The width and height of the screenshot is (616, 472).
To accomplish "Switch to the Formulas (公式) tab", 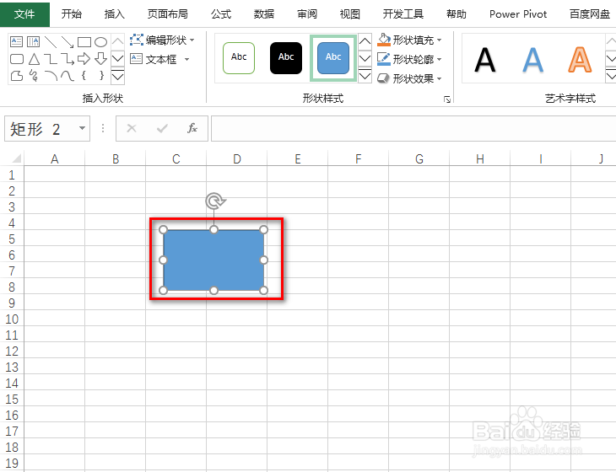I will pos(221,14).
